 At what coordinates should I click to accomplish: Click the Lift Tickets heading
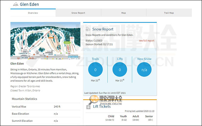tap(102, 106)
